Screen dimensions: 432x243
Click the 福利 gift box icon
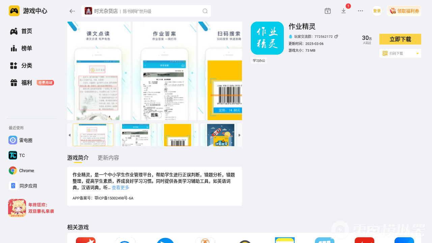pos(14,83)
